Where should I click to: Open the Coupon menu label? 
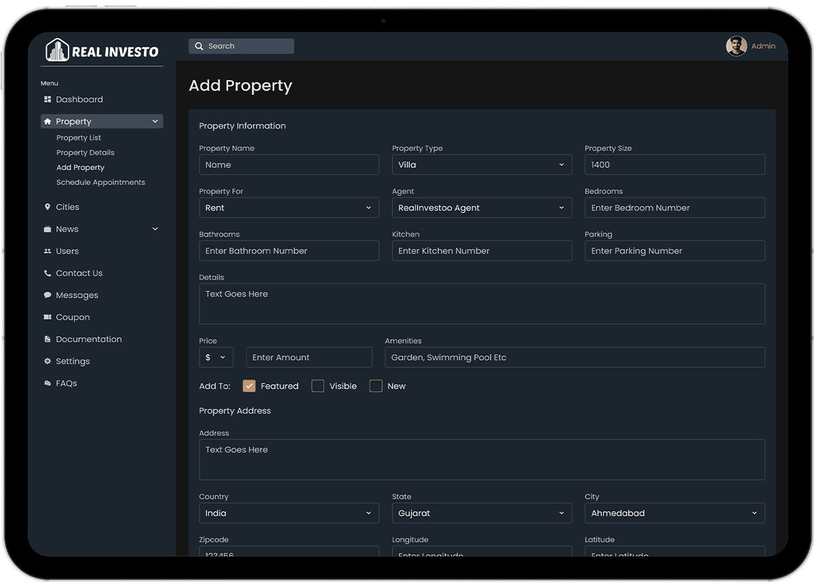point(73,317)
